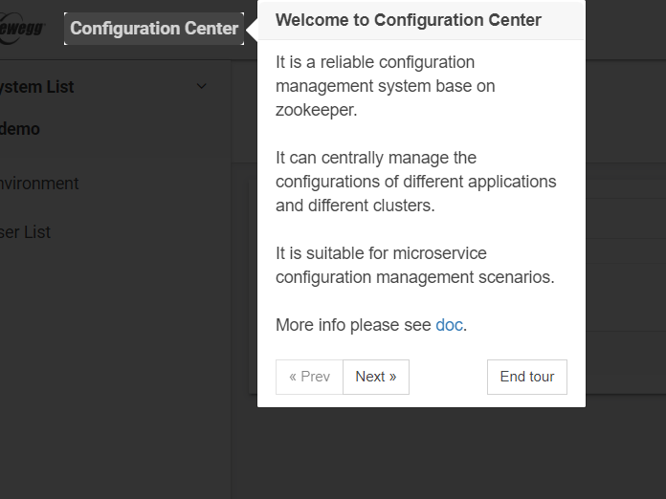Advance tour with Next » button

(375, 377)
